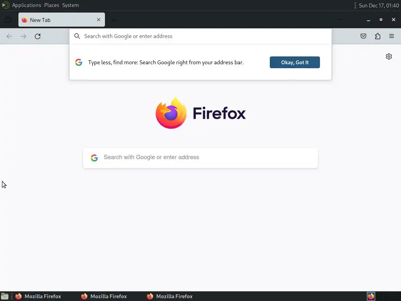
Task: Go back with the back arrow
Action: pos(9,36)
